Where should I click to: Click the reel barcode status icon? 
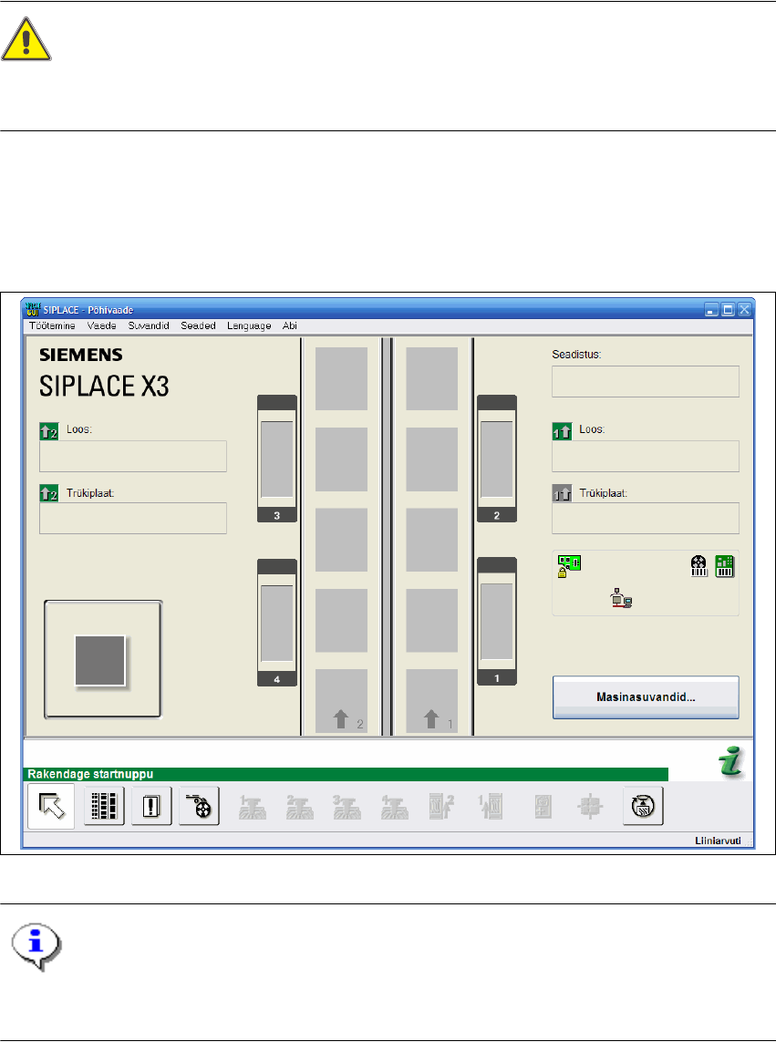click(x=698, y=566)
